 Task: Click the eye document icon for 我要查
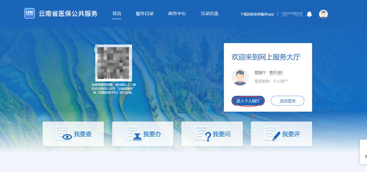(64, 133)
